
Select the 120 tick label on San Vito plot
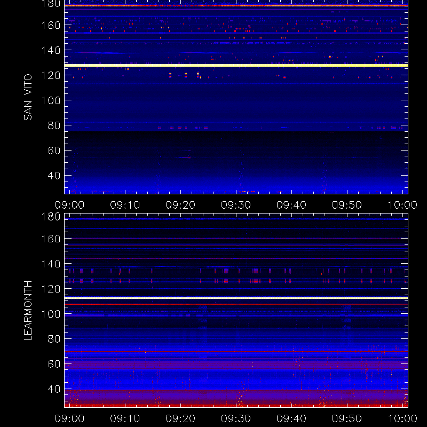click(51, 75)
